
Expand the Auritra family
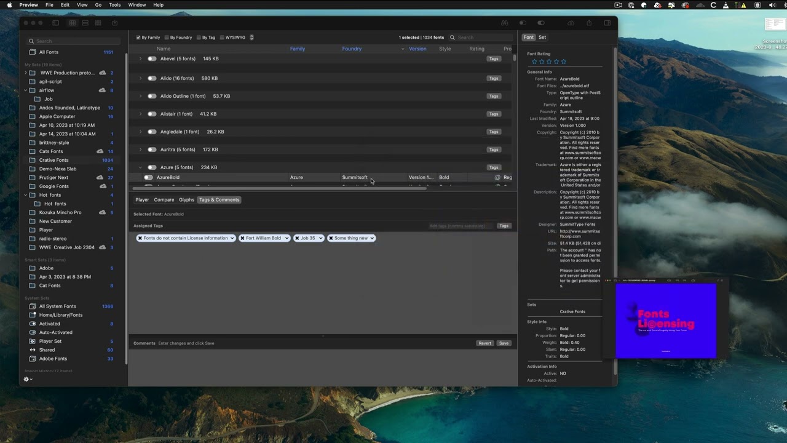(x=140, y=150)
